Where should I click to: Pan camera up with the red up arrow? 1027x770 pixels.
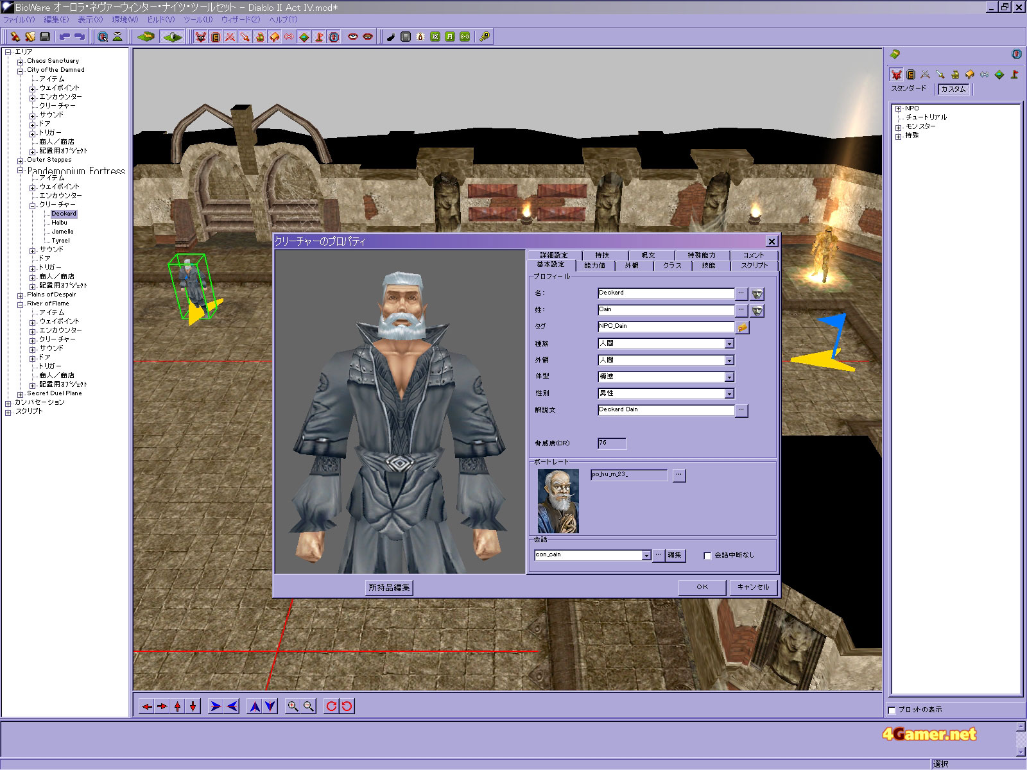tap(178, 706)
